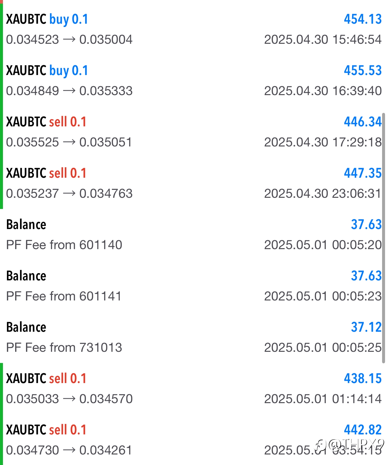This screenshot has height=465, width=388.
Task: Select the price range 0.035237 → 0.034763
Action: [x=69, y=194]
